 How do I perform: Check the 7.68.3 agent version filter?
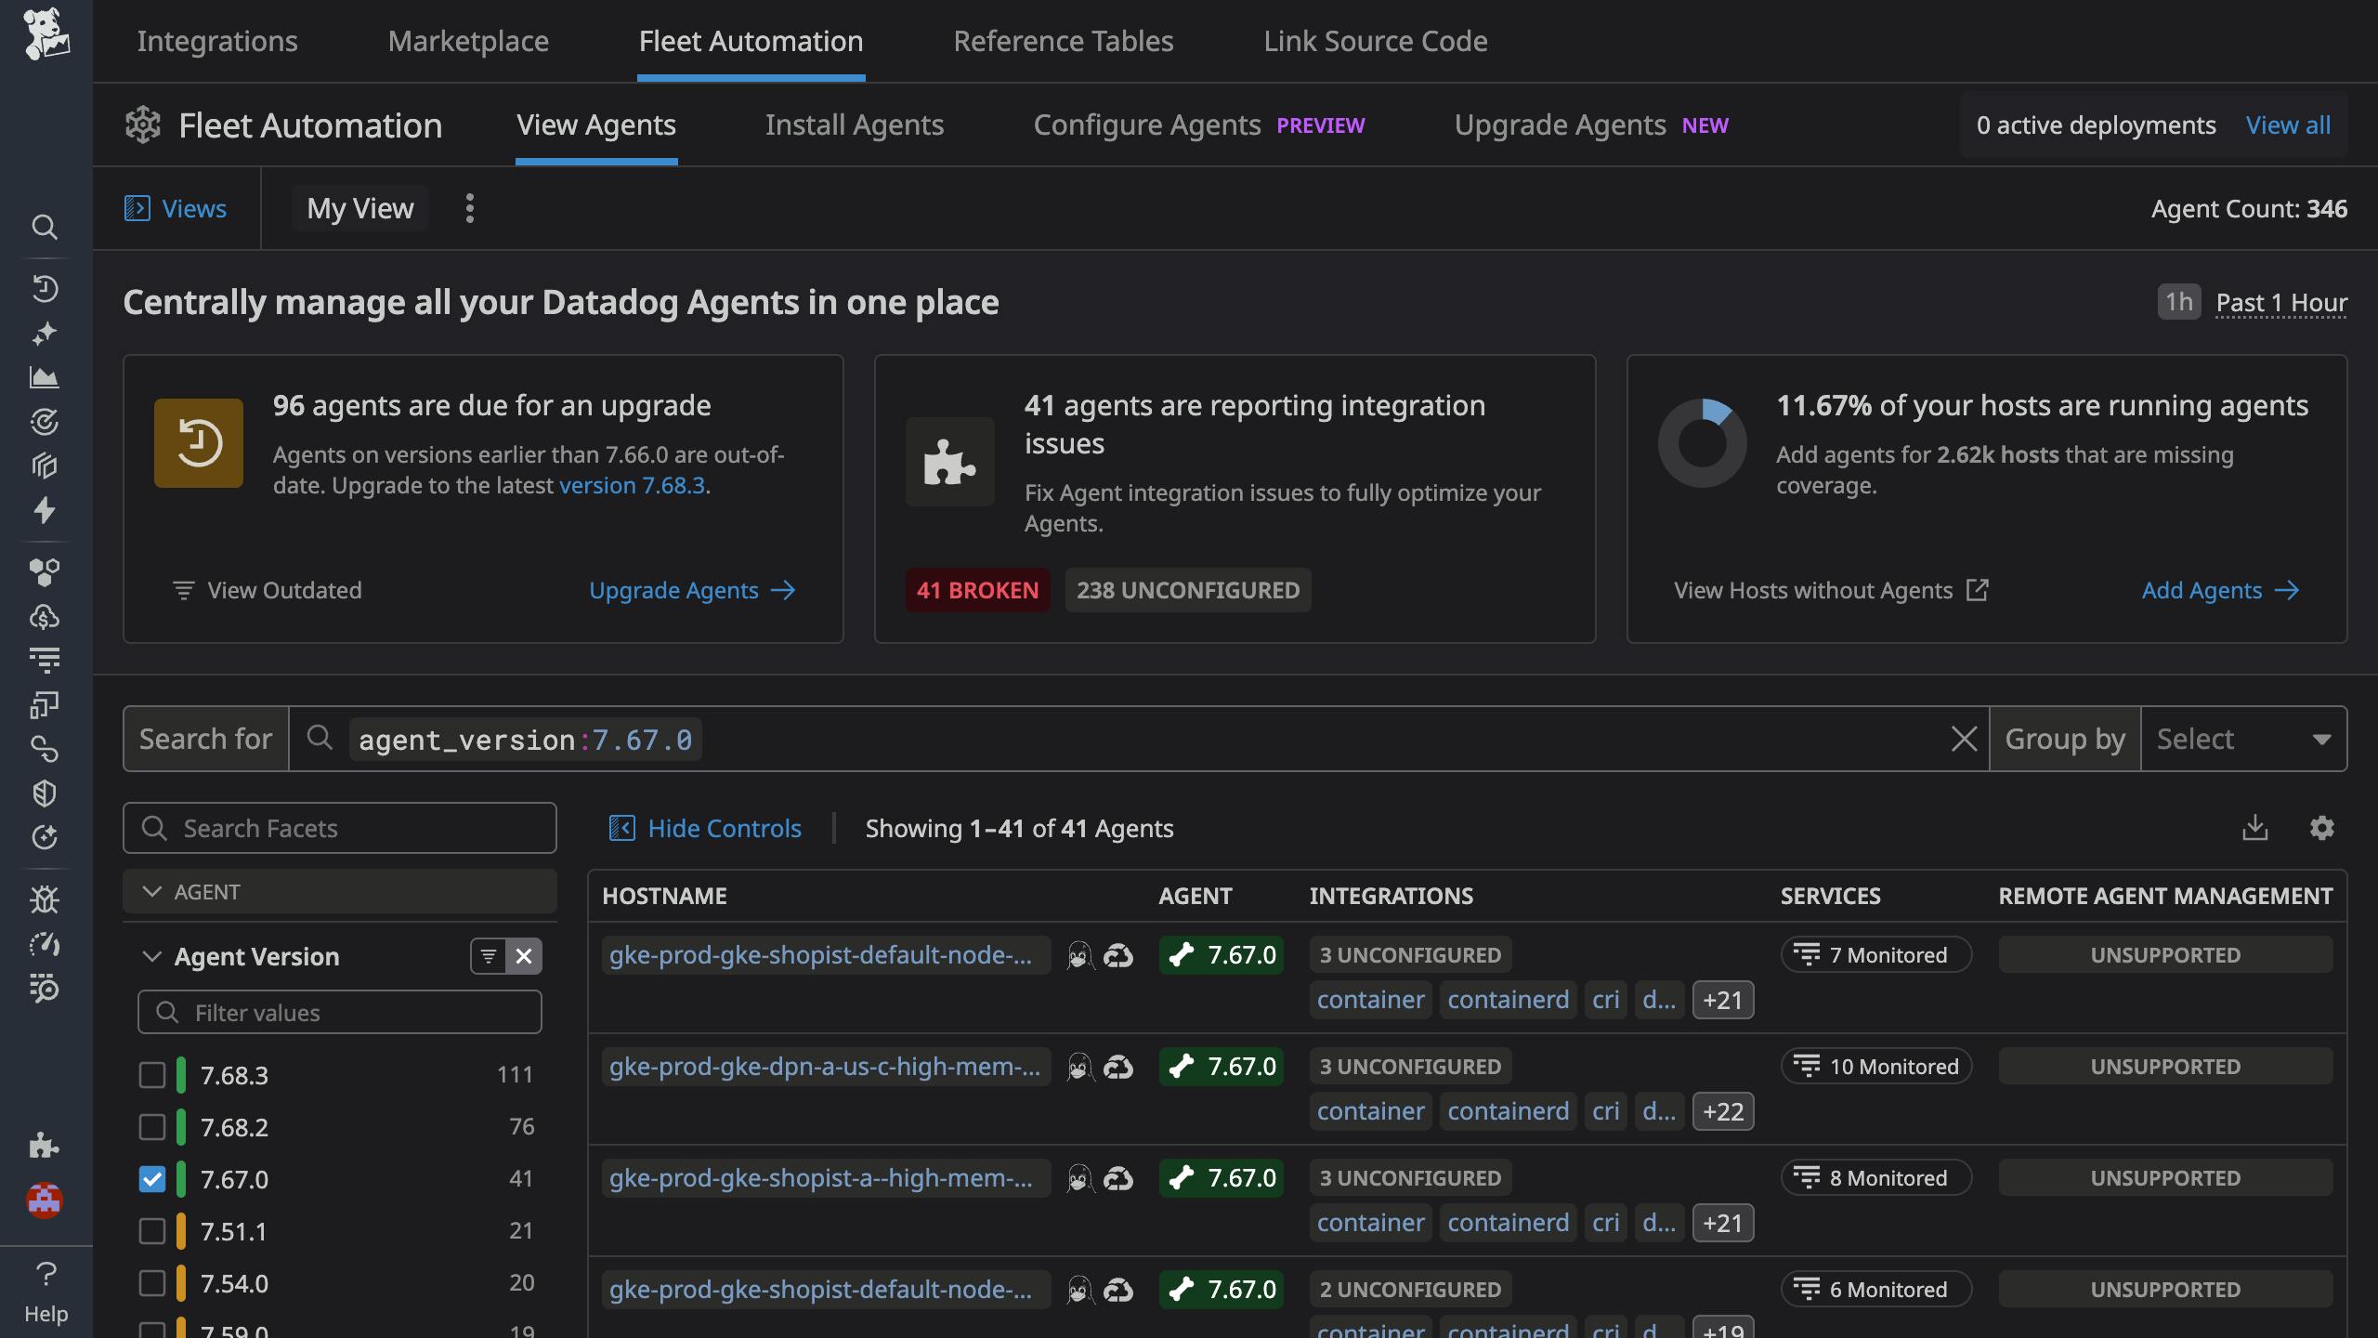[152, 1075]
